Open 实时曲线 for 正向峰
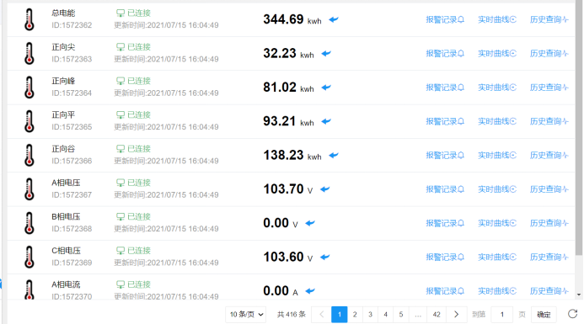The image size is (584, 324). 497,88
